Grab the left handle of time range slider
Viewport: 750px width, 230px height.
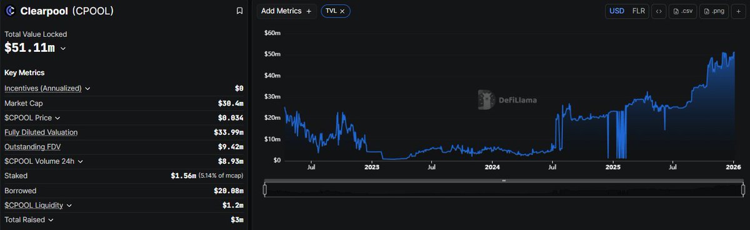[x=265, y=189]
